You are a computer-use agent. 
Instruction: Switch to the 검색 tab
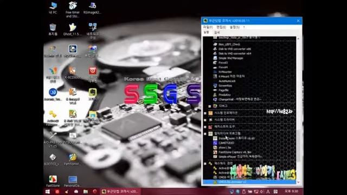217,32
